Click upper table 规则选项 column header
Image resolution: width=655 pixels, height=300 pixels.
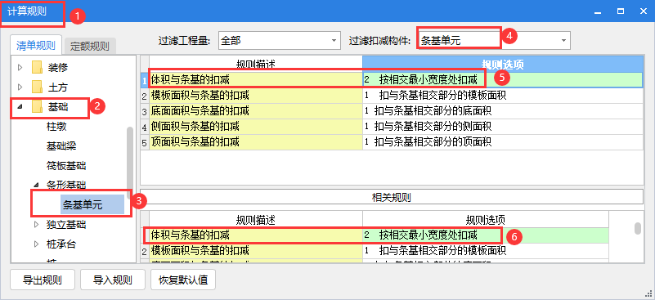click(x=503, y=64)
